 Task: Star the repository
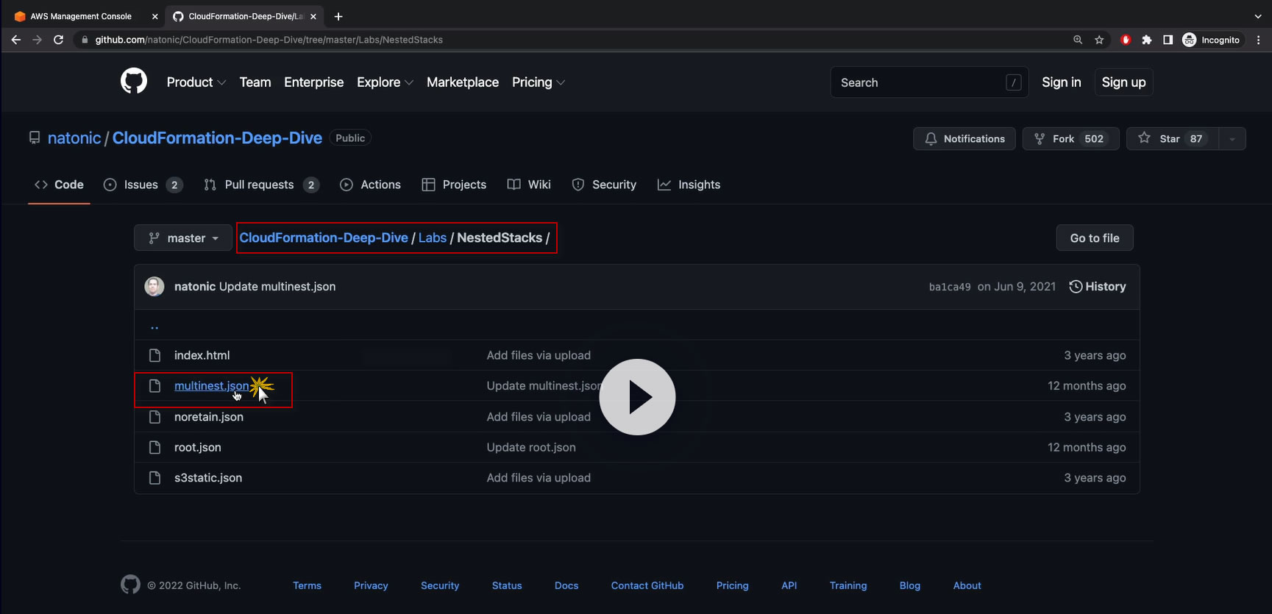[x=1173, y=139]
